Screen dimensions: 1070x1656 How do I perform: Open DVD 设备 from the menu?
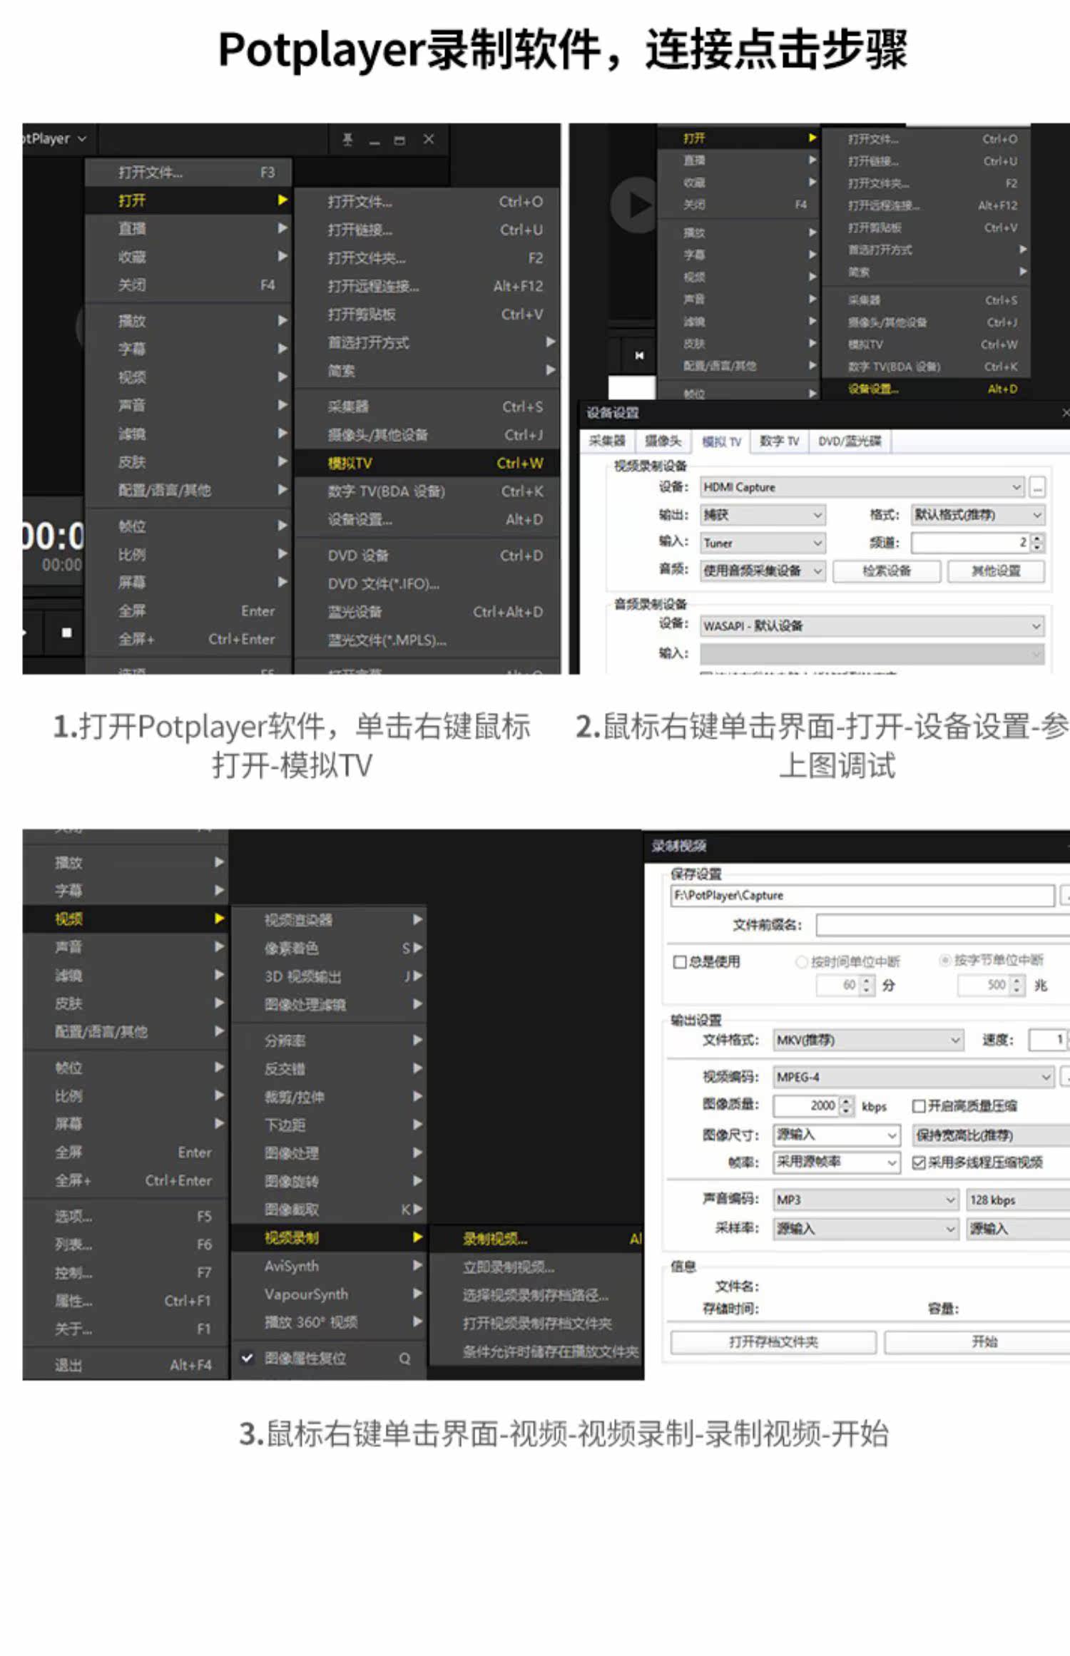click(x=427, y=556)
